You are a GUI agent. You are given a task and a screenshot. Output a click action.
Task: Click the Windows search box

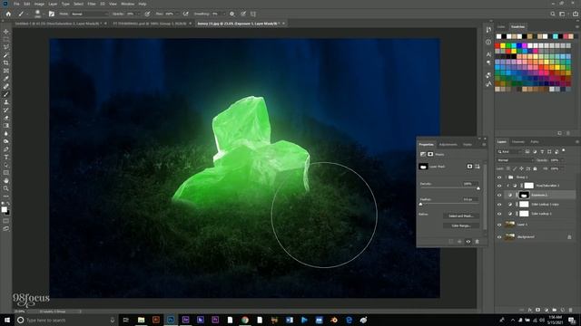coord(66,320)
